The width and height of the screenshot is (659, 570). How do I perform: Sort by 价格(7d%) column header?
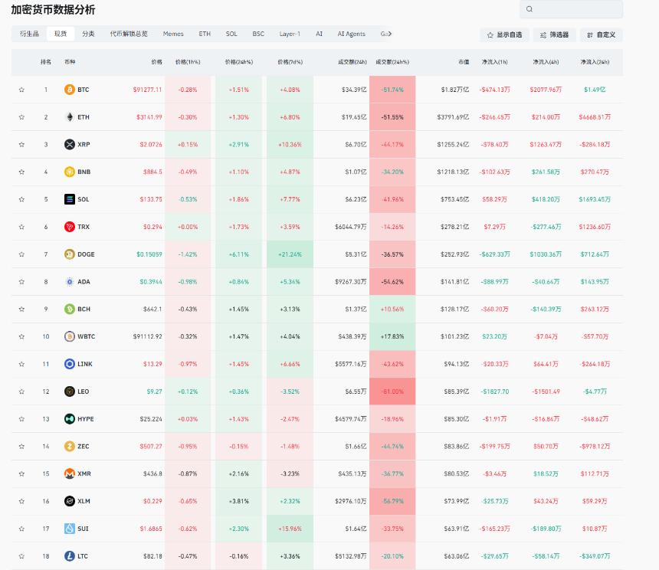[290, 62]
